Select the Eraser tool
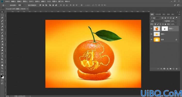Viewport: 182px width, 97px height. pyautogui.click(x=2, y=42)
